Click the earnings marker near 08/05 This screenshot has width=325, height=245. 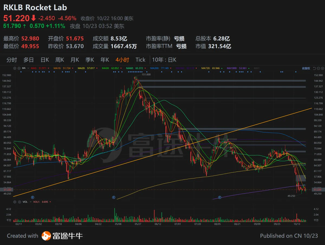coord(220,197)
